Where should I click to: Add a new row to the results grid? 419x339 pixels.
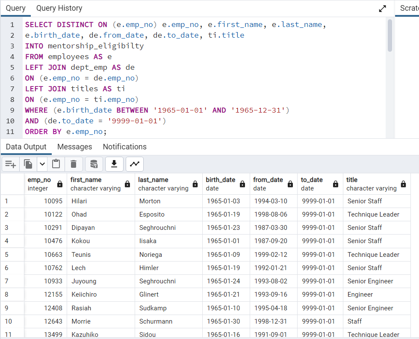pyautogui.click(x=10, y=164)
